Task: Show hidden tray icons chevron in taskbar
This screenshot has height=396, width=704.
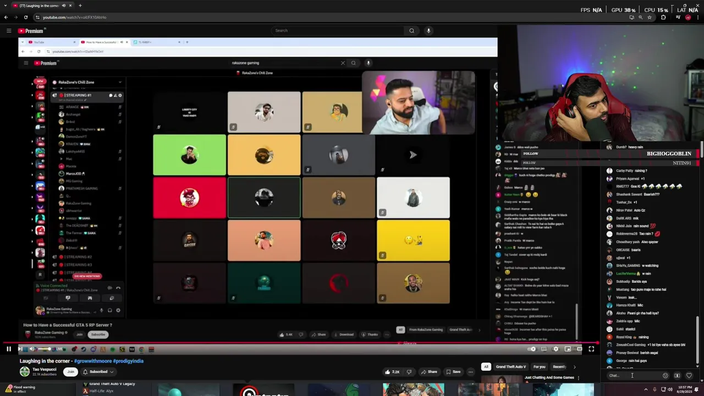Action: [646, 389]
